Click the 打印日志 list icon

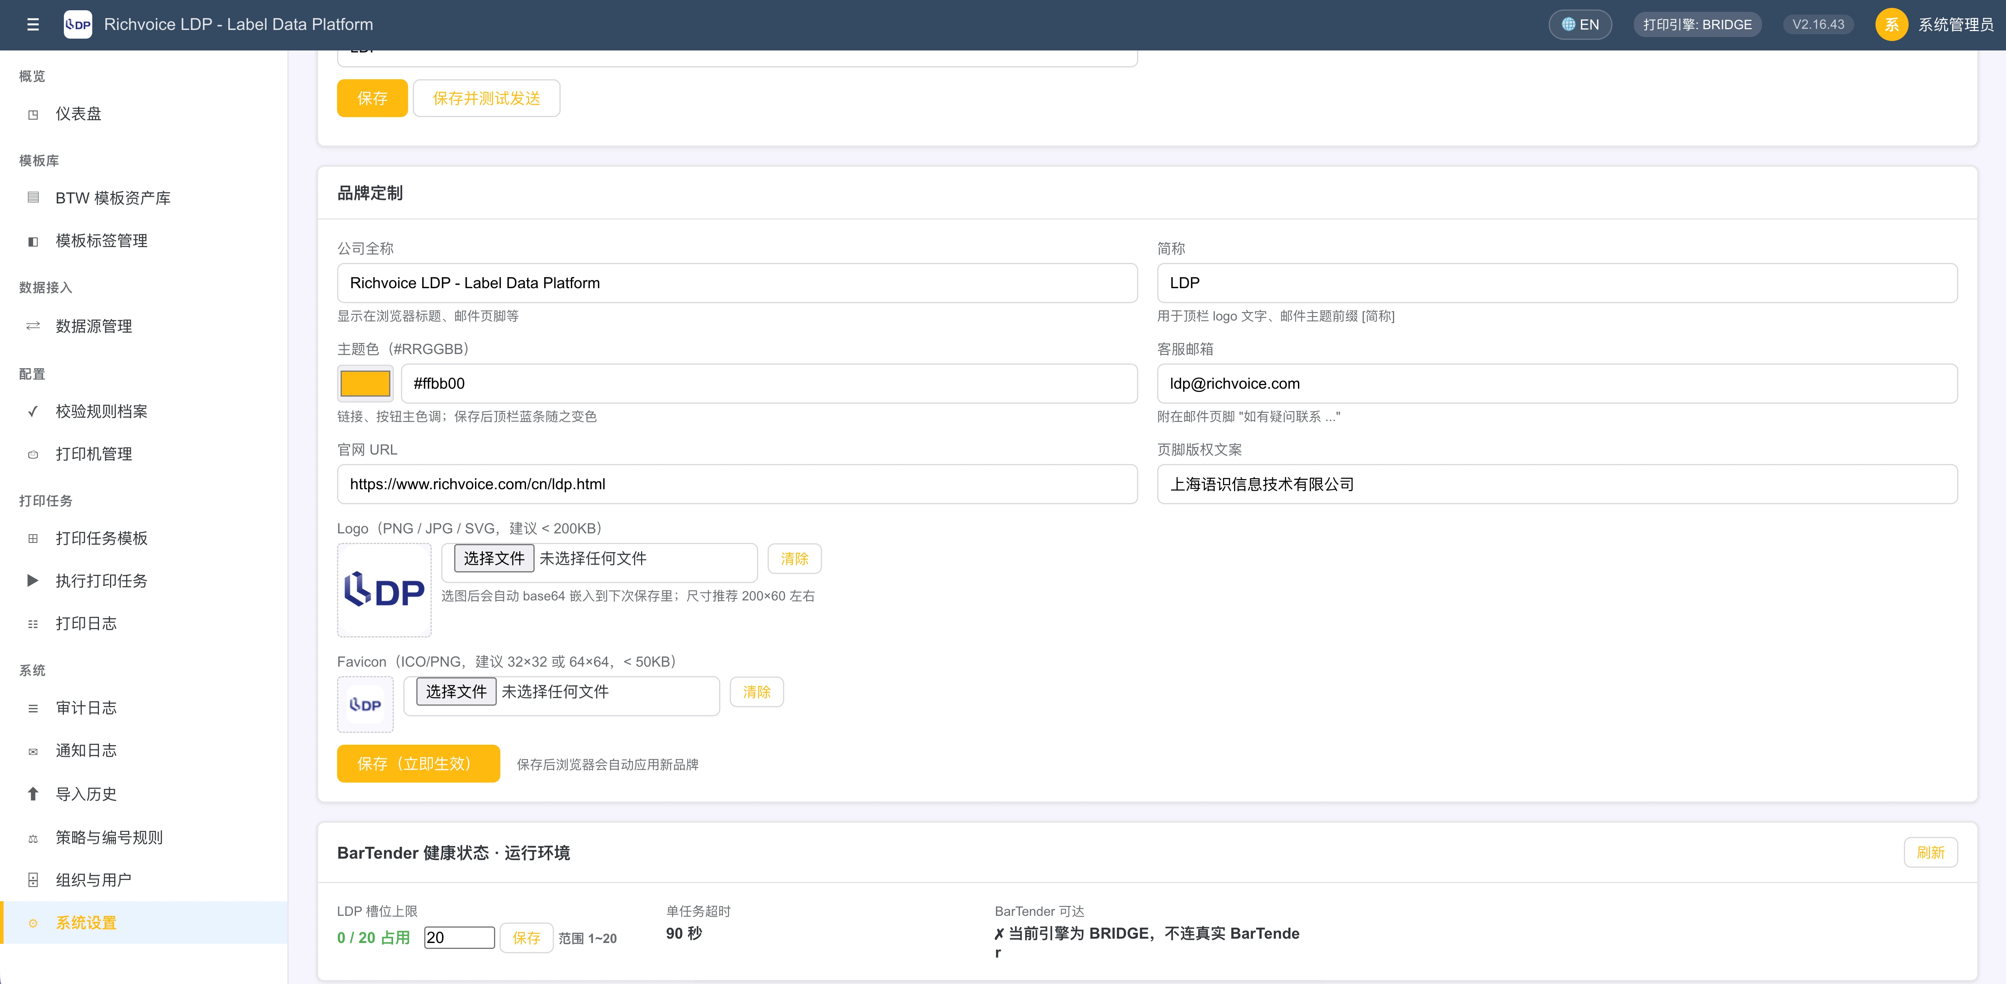point(33,624)
